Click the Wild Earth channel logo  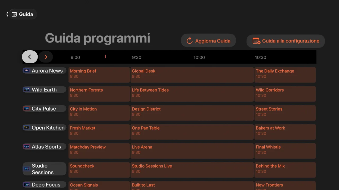[26, 89]
